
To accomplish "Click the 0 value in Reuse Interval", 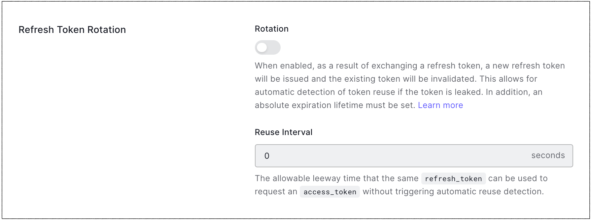I will pyautogui.click(x=267, y=156).
